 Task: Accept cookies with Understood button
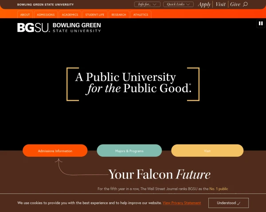coord(228,203)
